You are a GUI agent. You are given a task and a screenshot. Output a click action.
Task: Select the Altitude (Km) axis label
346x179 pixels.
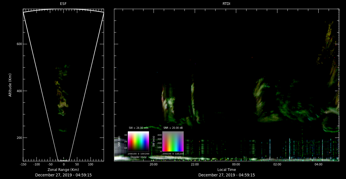[10, 85]
